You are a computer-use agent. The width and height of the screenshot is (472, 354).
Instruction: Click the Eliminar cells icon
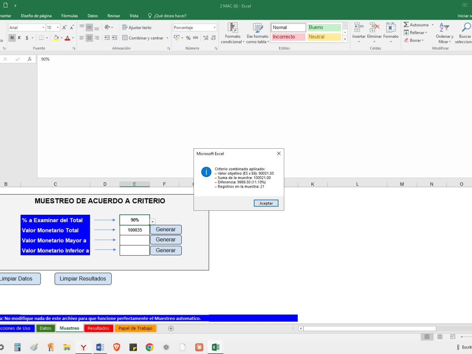(374, 28)
